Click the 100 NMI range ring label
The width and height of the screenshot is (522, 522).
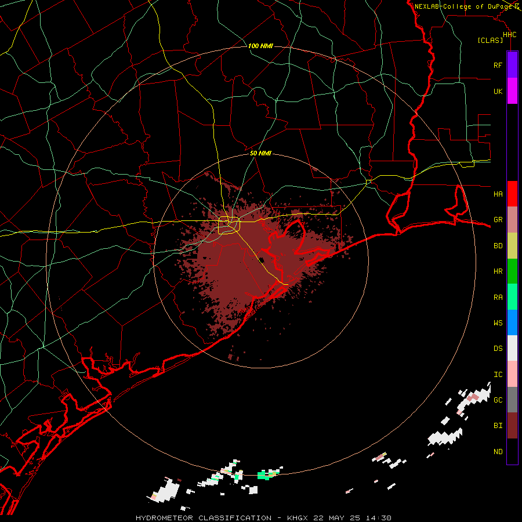[260, 46]
